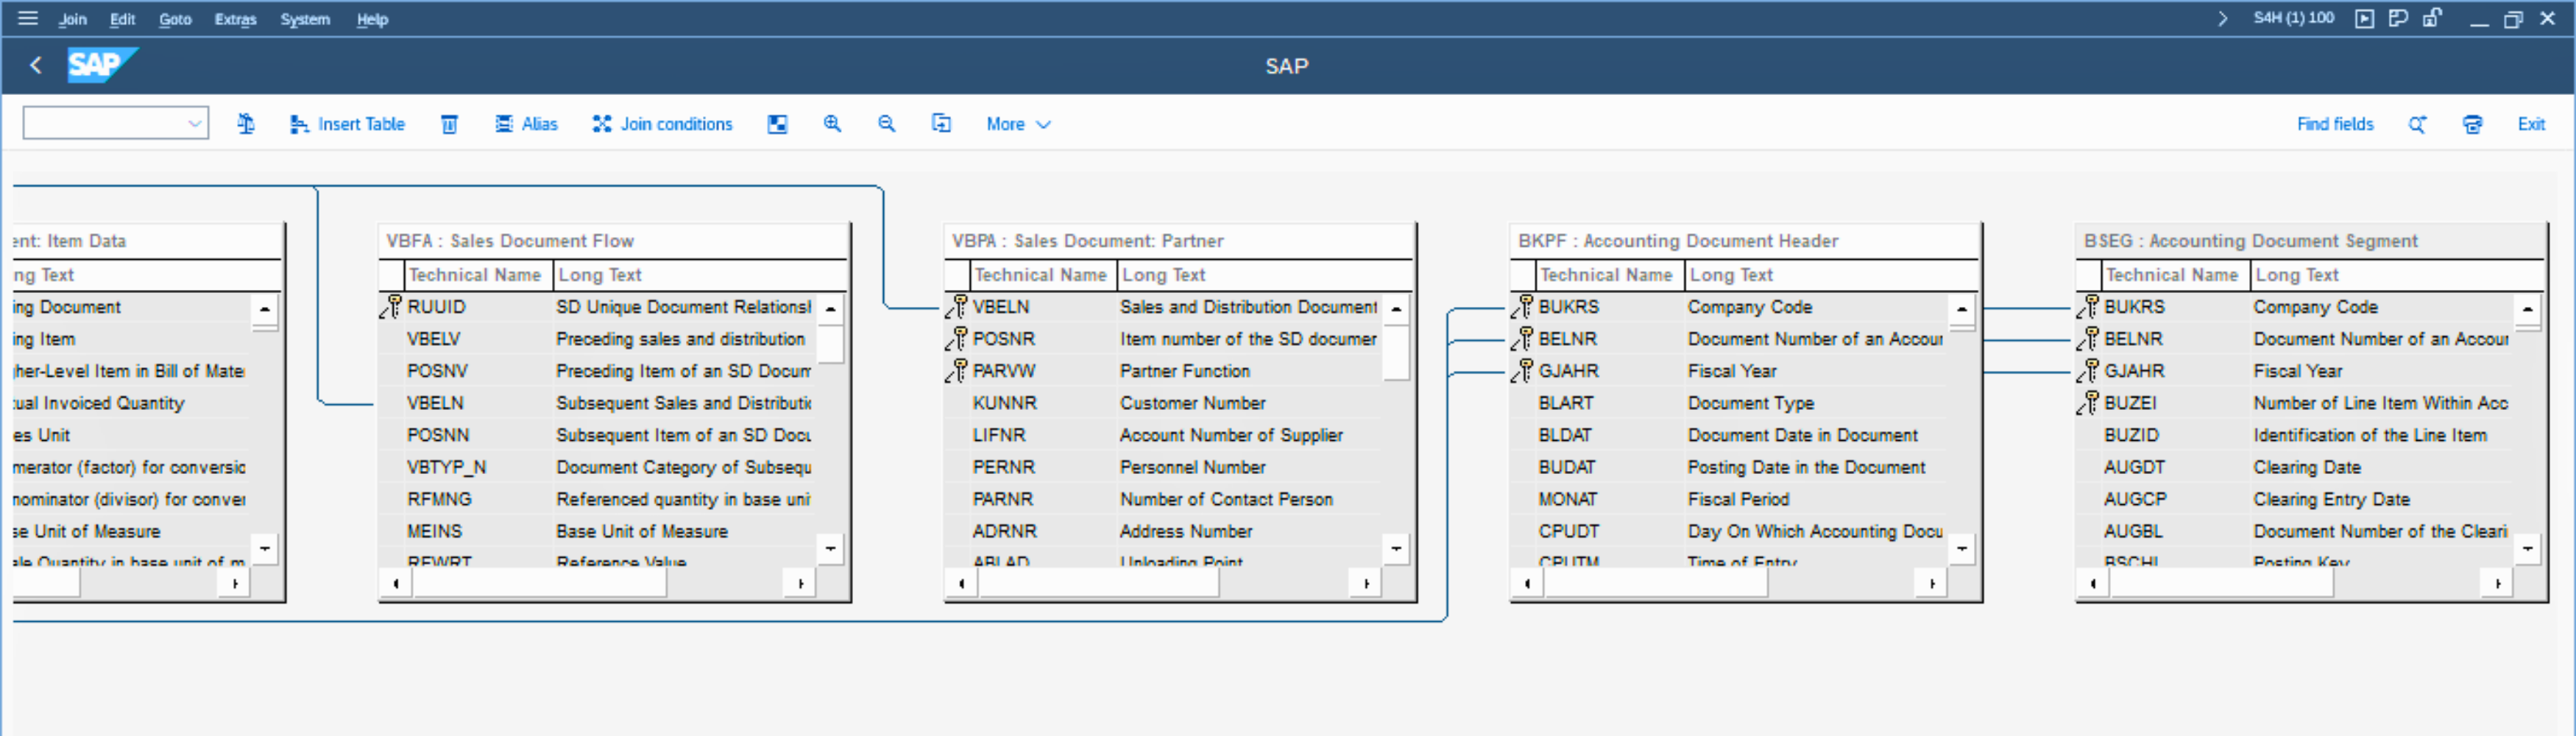2576x736 pixels.
Task: Zoom in on the join diagram
Action: (831, 124)
